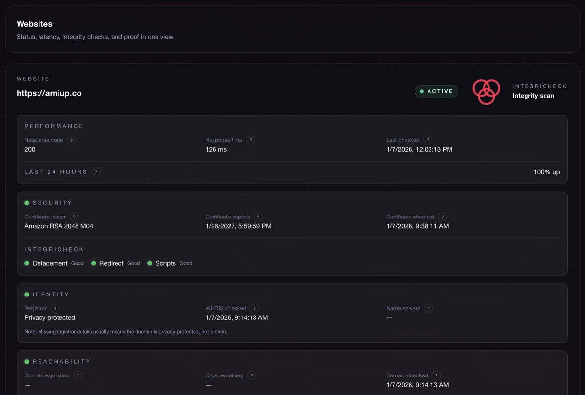Click the Last checked question mark icon
This screenshot has height=395, width=585.
(x=428, y=140)
